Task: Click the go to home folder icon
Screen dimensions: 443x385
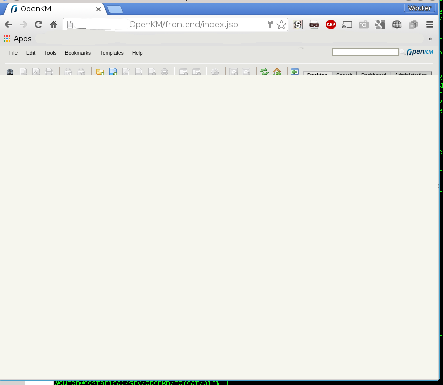Action: [x=277, y=72]
